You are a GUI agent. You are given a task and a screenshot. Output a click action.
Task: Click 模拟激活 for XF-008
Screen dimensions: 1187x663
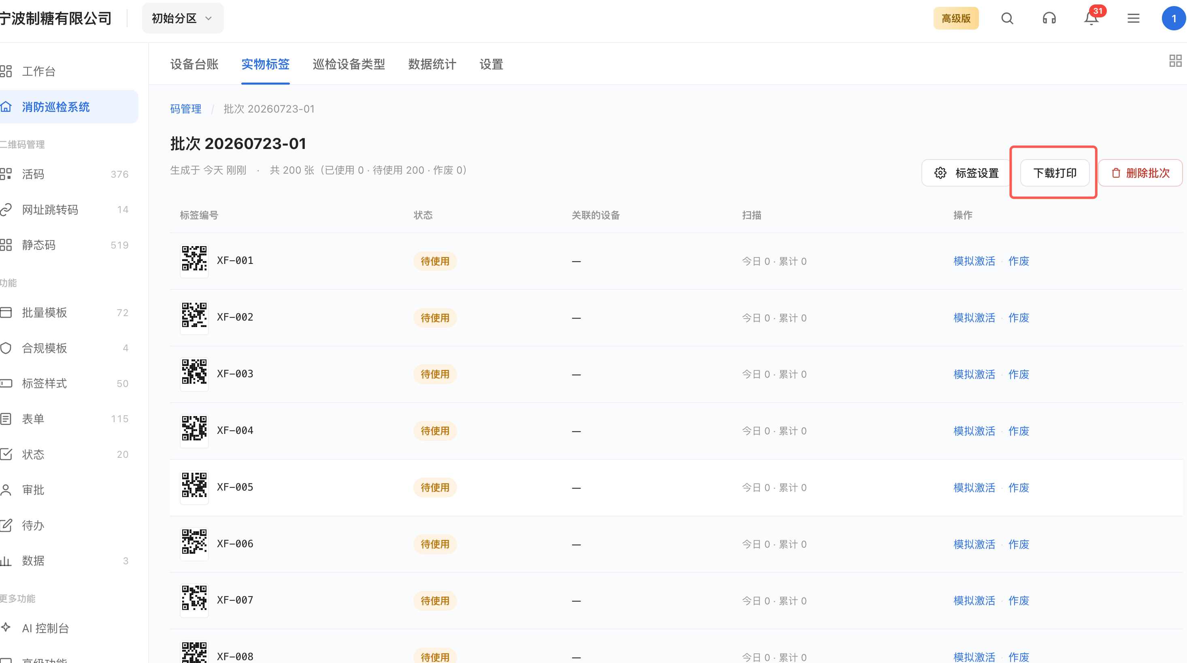pyautogui.click(x=974, y=657)
